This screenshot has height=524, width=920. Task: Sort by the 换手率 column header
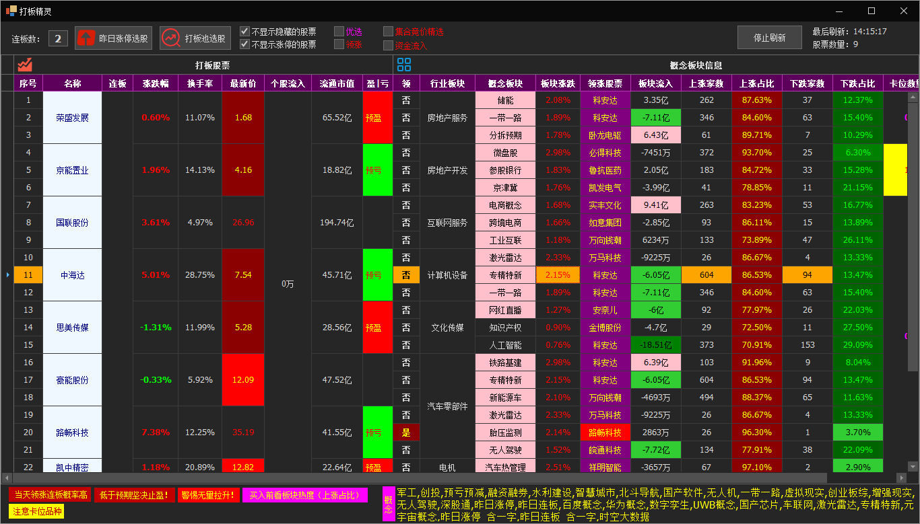(x=200, y=83)
